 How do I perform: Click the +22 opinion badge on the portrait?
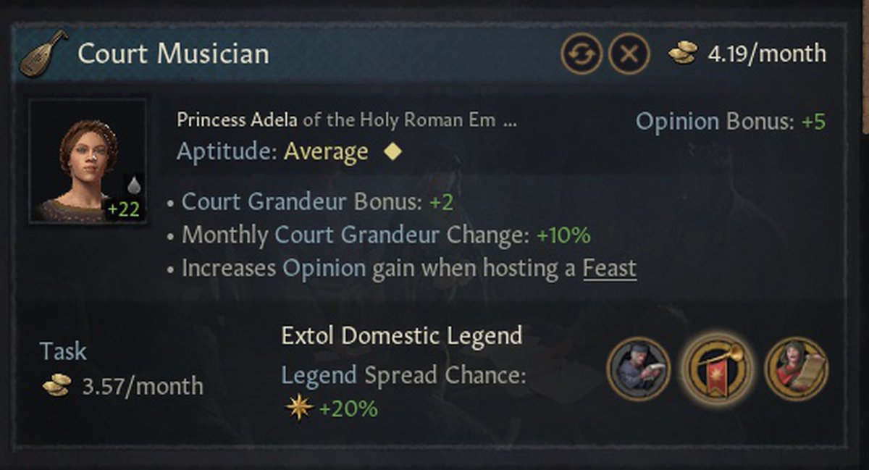coord(125,210)
